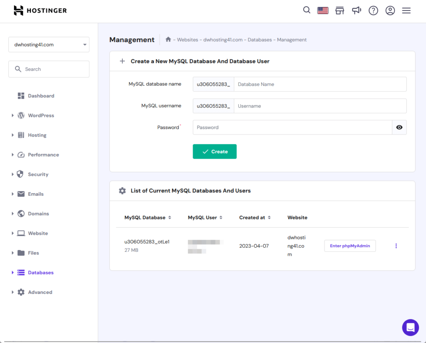Screen dimensions: 426x343
Task: Open the dwhosting41.com domain dropdown
Action: pyautogui.click(x=49, y=45)
